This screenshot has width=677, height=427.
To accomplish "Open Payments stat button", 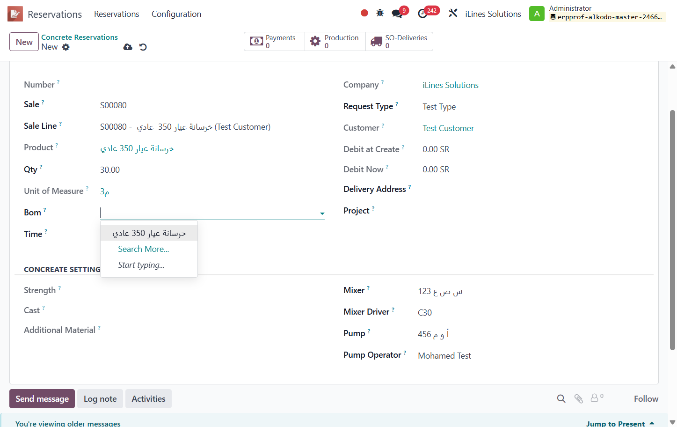I will [x=275, y=41].
